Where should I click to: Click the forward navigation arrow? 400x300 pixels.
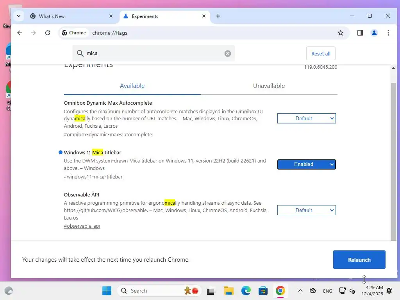34,33
